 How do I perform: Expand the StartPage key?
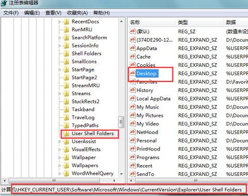pyautogui.click(x=60, y=69)
